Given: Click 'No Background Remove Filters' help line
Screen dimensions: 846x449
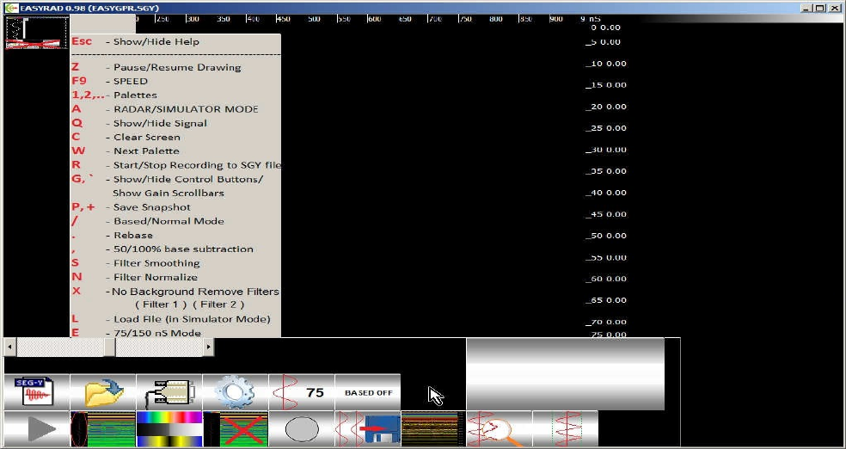Looking at the screenshot, I should click(x=175, y=292).
